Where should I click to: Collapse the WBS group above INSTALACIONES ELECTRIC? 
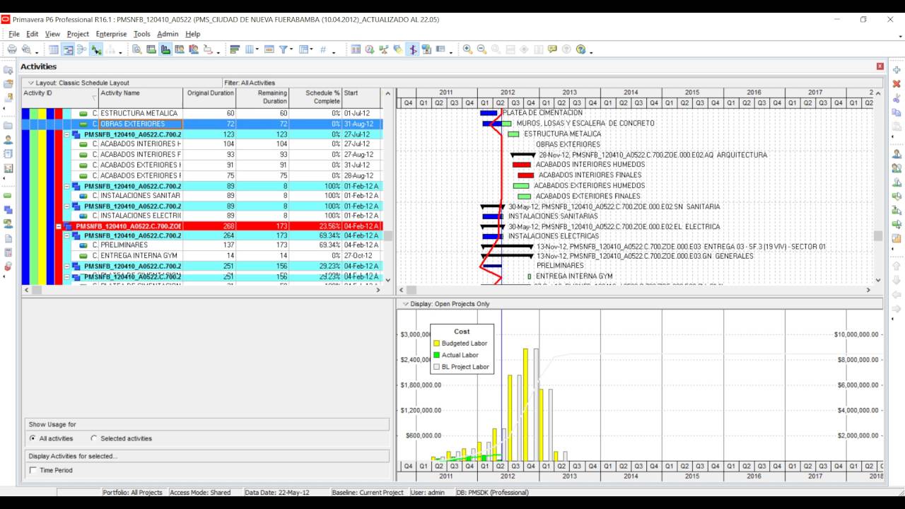click(67, 206)
